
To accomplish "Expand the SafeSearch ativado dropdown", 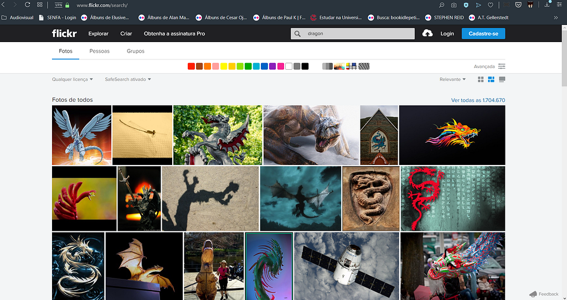I will tap(128, 79).
